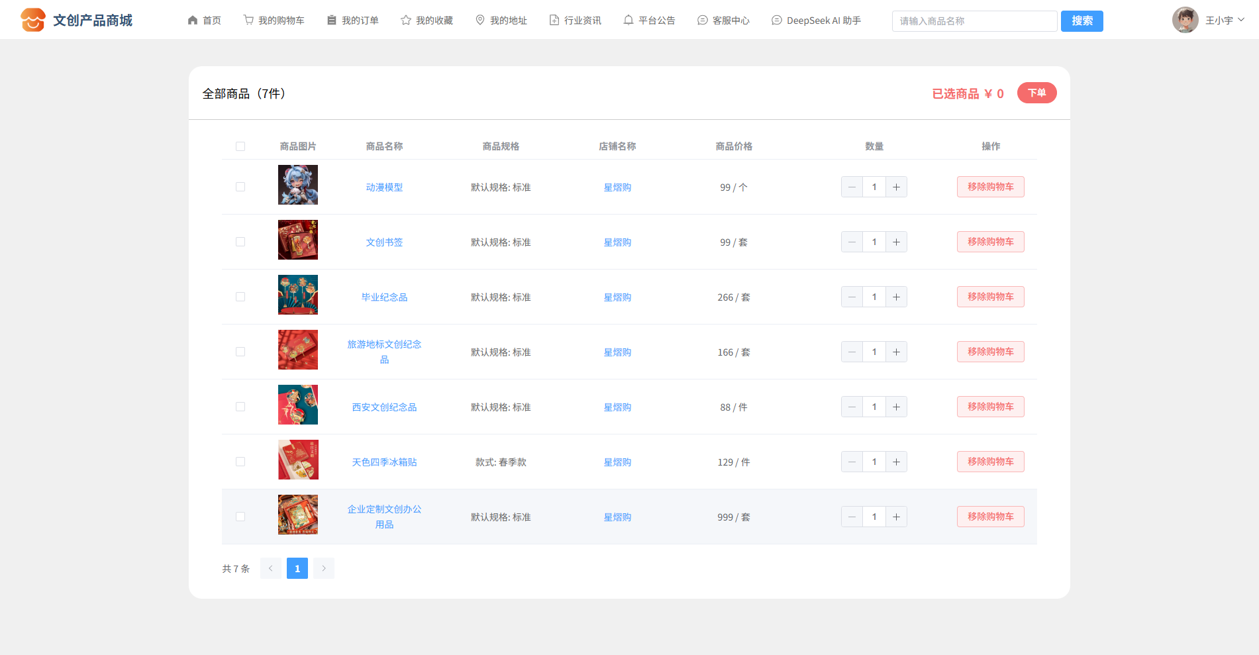
Task: Click the 王小宇 user avatar
Action: (x=1185, y=20)
